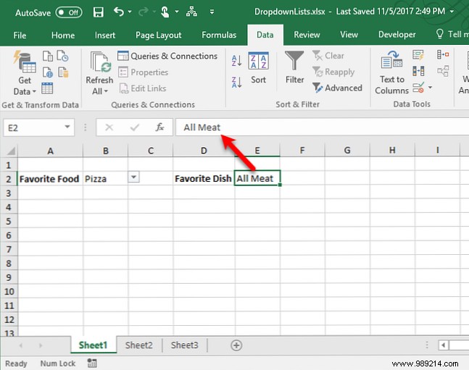Open the Page Layout tab
Image resolution: width=469 pixels, height=370 pixels.
(158, 35)
